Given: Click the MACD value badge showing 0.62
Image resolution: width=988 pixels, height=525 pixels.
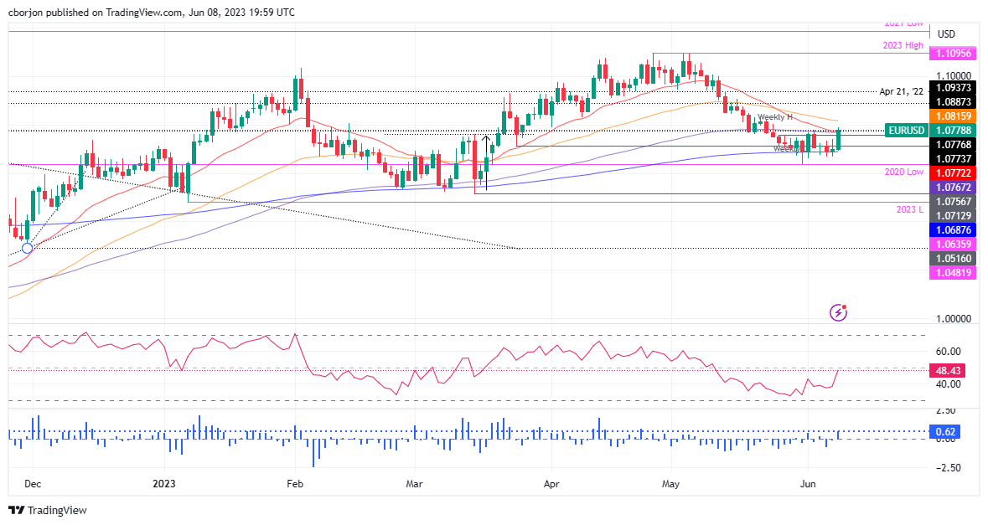Looking at the screenshot, I should coord(945,432).
